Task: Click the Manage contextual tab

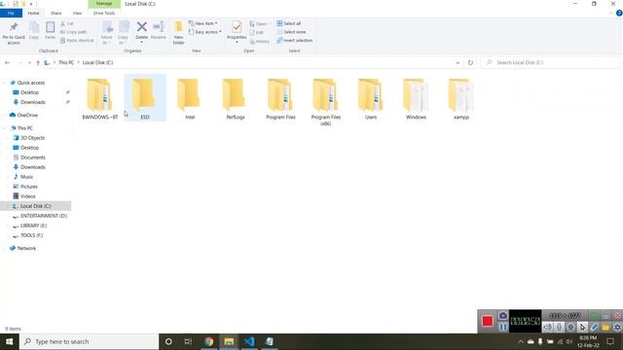Action: (104, 4)
